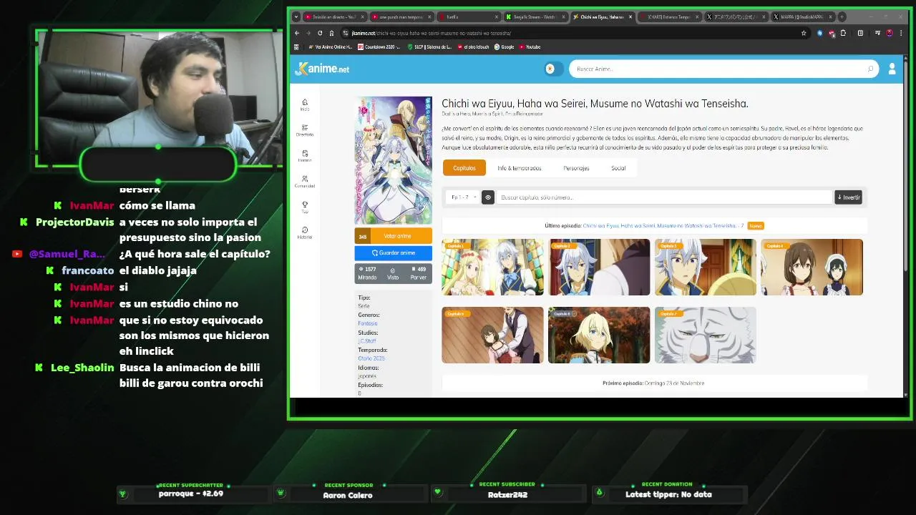Open the user account icon
Viewport: 916px width, 515px height.
click(892, 69)
